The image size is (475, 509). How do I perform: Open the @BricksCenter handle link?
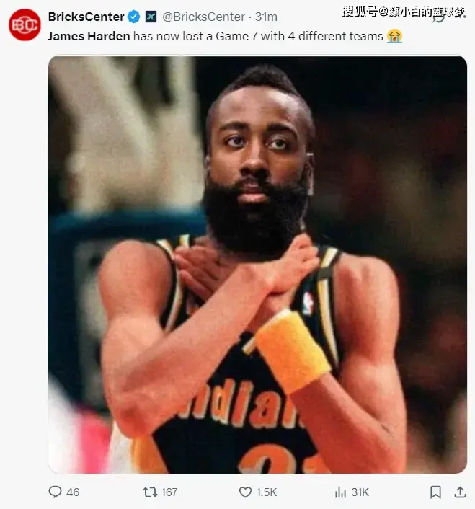point(203,17)
